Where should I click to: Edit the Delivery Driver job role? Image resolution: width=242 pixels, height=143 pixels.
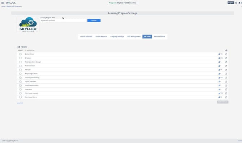(x=226, y=54)
